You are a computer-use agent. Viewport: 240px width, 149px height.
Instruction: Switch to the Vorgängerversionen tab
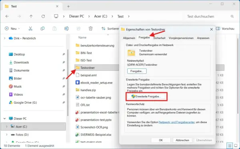(181, 38)
